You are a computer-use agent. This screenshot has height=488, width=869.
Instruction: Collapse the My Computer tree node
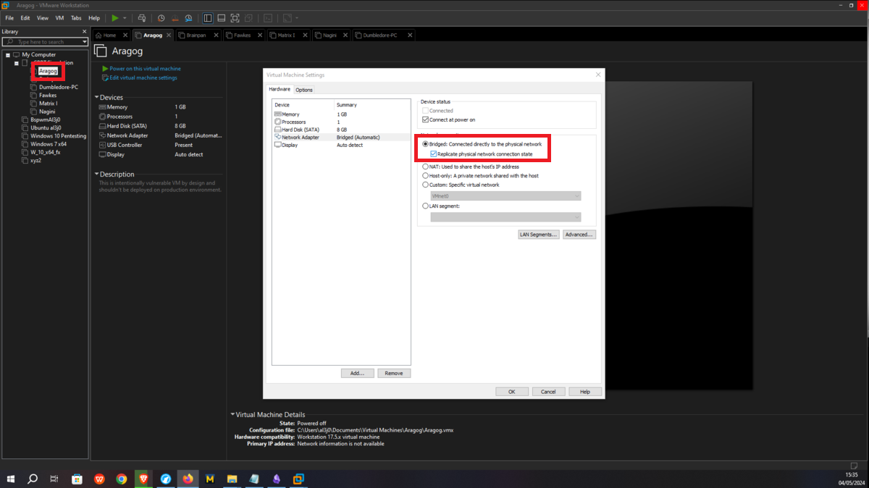click(8, 54)
